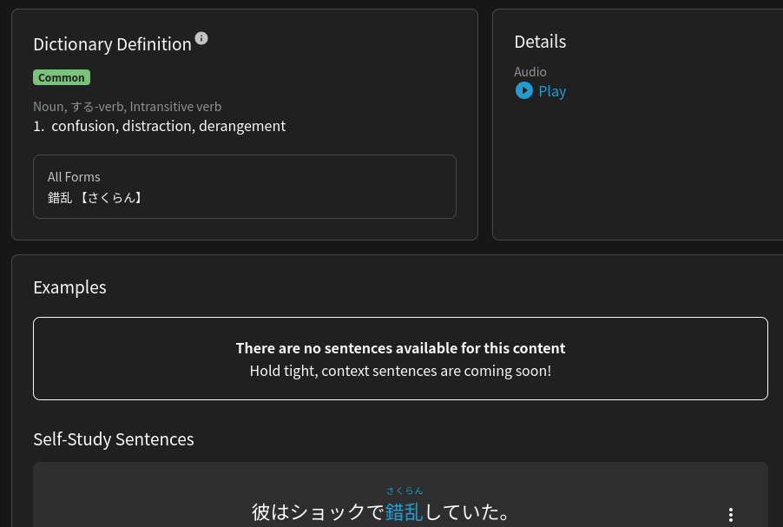Screen dimensions: 783x527
Task: Click the "Noun, する-verb, Intransitive verb" line
Action: 127,107
